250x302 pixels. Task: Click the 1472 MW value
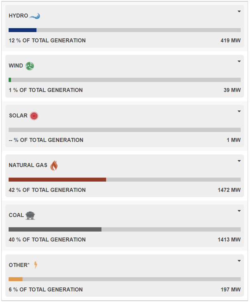tap(229, 190)
